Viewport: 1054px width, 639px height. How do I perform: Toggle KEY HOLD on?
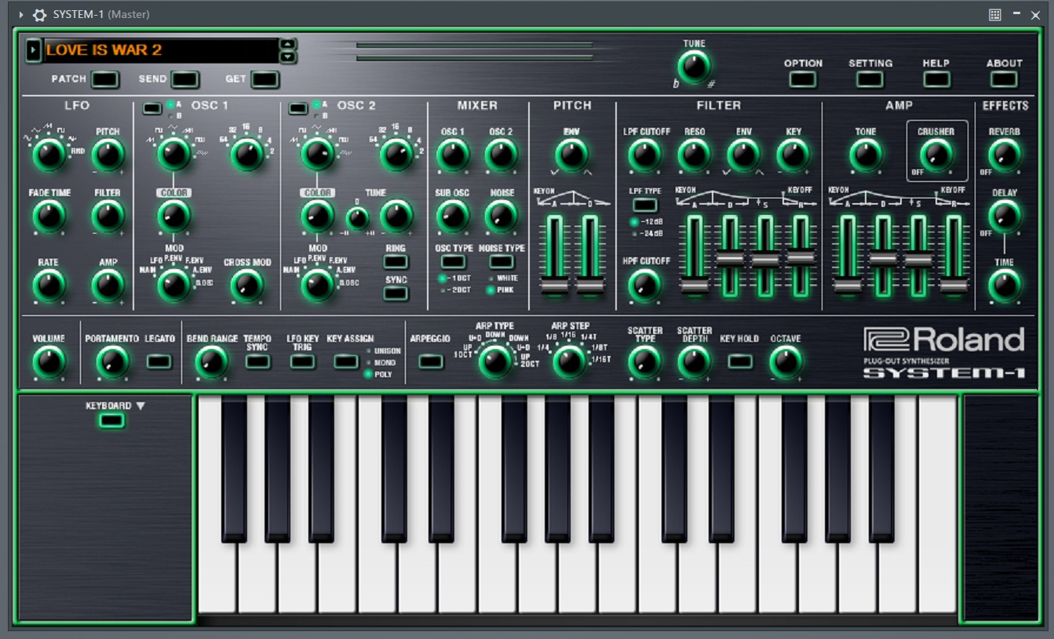click(x=739, y=361)
